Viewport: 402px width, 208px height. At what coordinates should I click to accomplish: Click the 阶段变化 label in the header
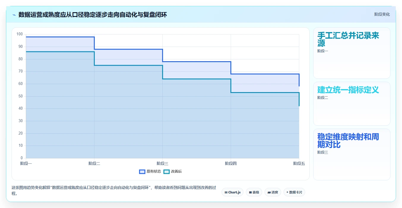click(x=382, y=14)
